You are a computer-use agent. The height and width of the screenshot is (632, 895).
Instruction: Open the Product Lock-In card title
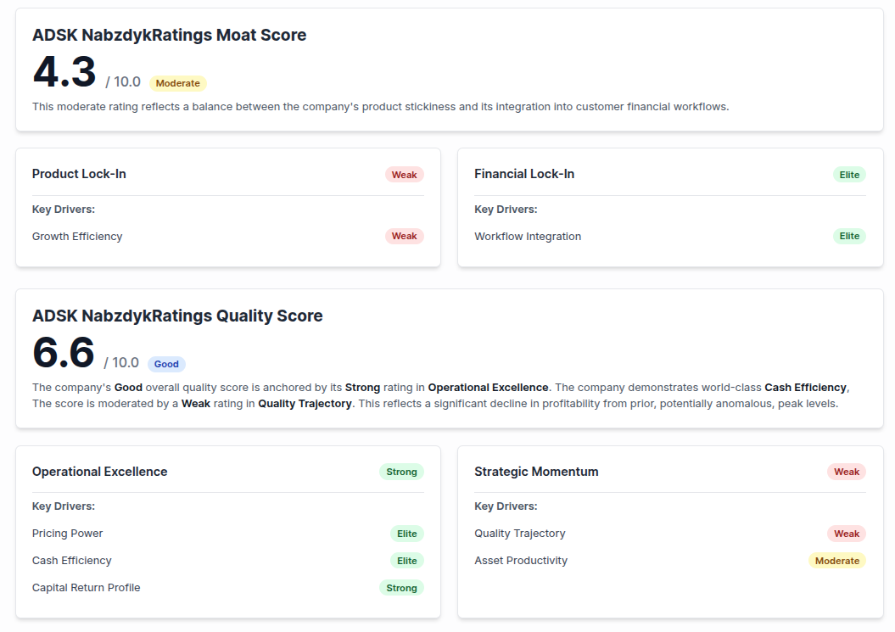point(79,174)
